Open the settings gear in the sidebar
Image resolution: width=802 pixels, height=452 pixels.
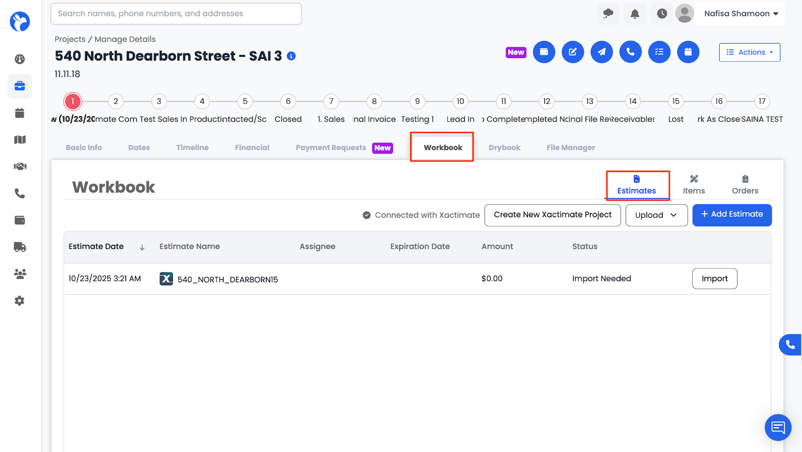pos(20,300)
